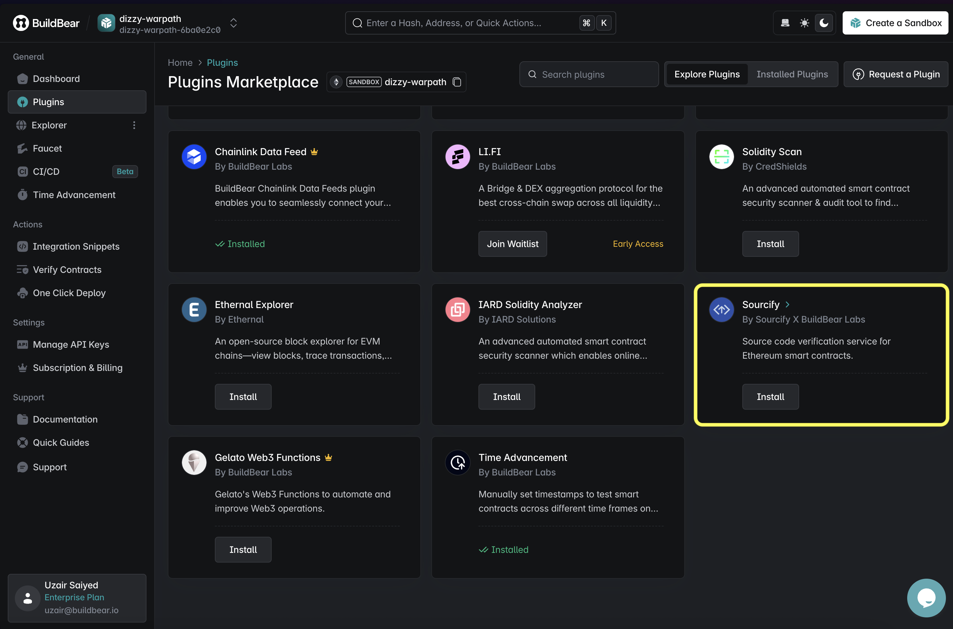This screenshot has height=629, width=953.
Task: Install the Solidity Scan plugin
Action: 770,244
